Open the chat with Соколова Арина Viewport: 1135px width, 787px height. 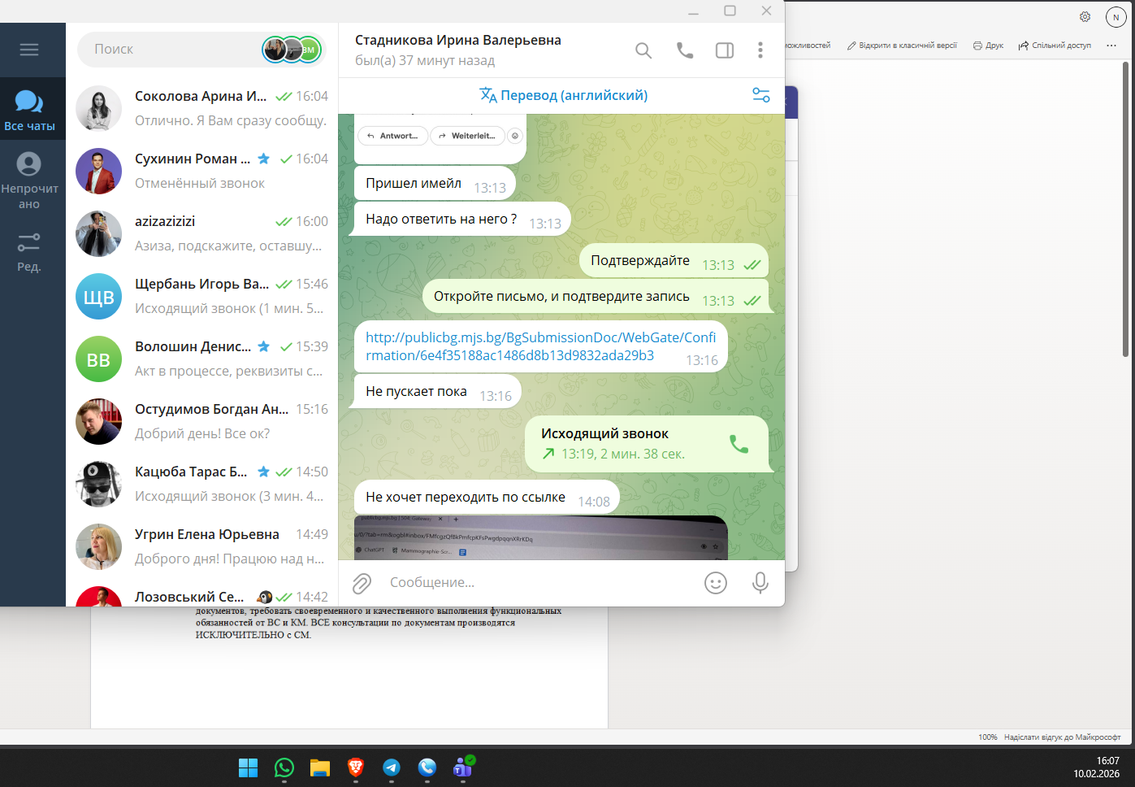201,108
